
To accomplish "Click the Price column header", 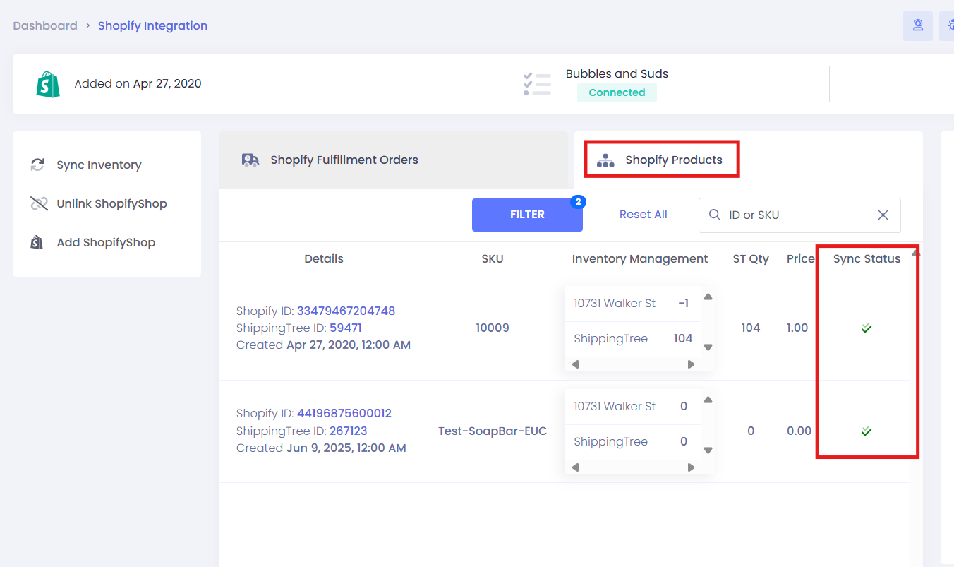I will (801, 258).
